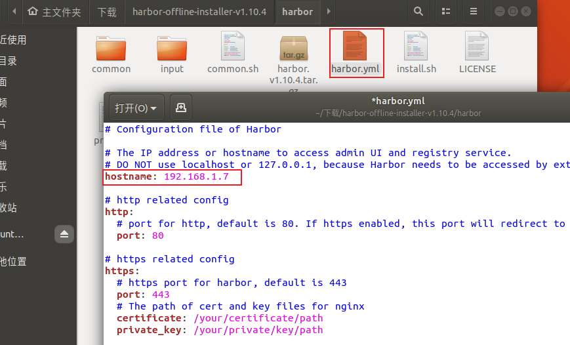Select the harbor tar.gz archive icon
Image resolution: width=570 pixels, height=345 pixels.
[x=294, y=48]
